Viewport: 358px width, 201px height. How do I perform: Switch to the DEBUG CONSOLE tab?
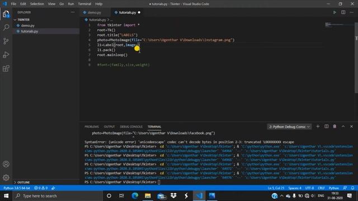click(131, 127)
